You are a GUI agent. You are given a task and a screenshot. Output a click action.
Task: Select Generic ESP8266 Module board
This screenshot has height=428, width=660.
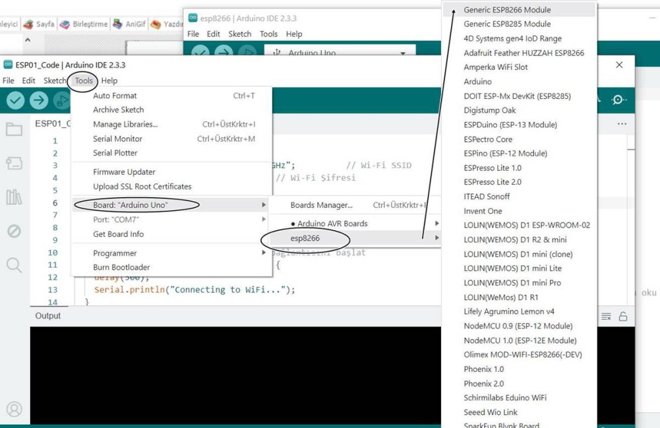tap(520, 10)
